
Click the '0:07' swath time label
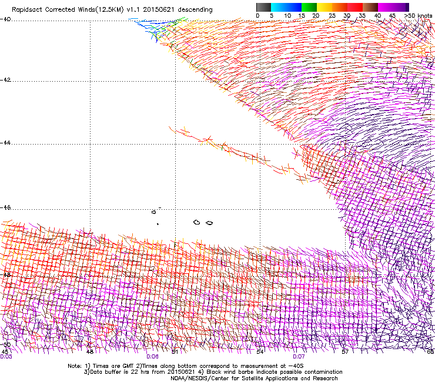coord(299,357)
